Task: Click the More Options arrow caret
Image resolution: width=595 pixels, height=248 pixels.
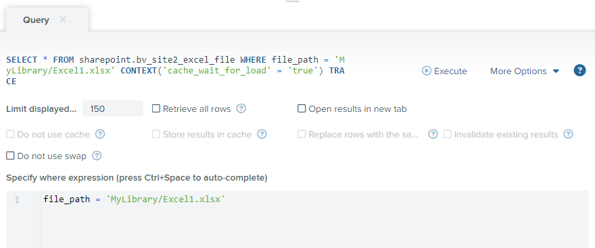Action: tap(556, 71)
